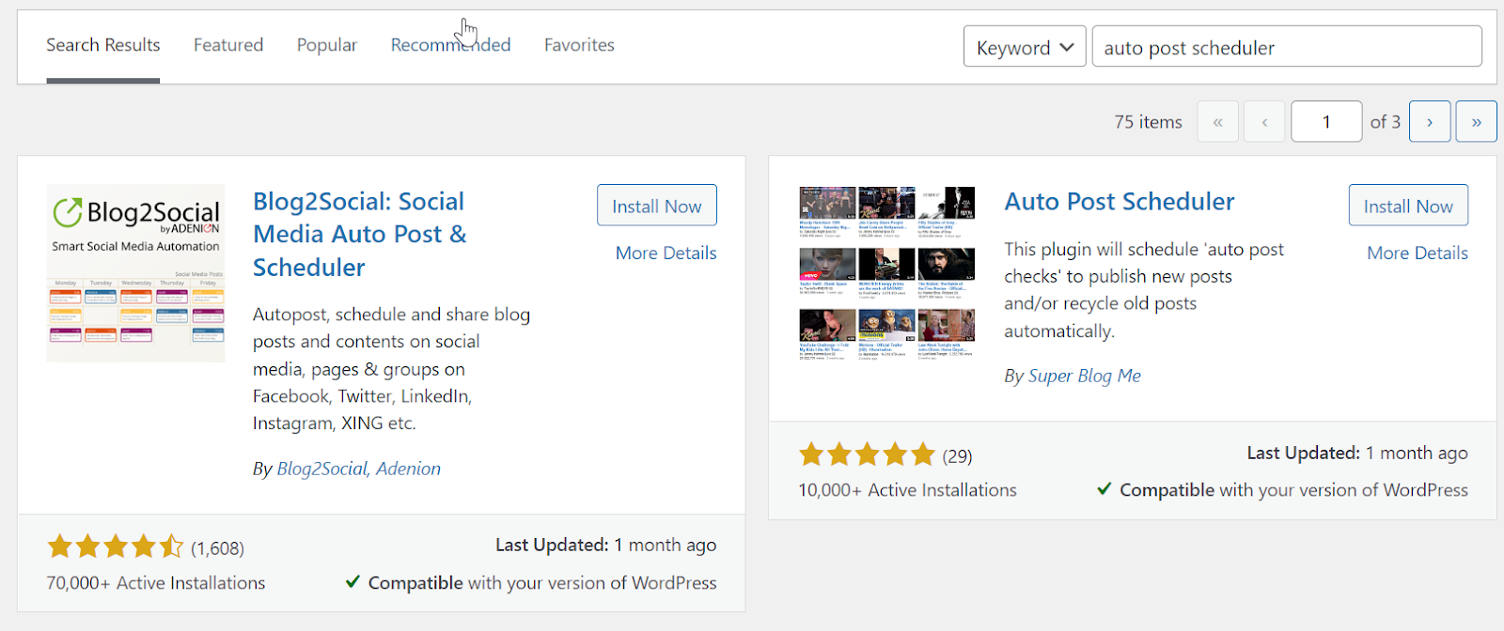Go to next page of results
The width and height of the screenshot is (1504, 631).
tap(1430, 121)
